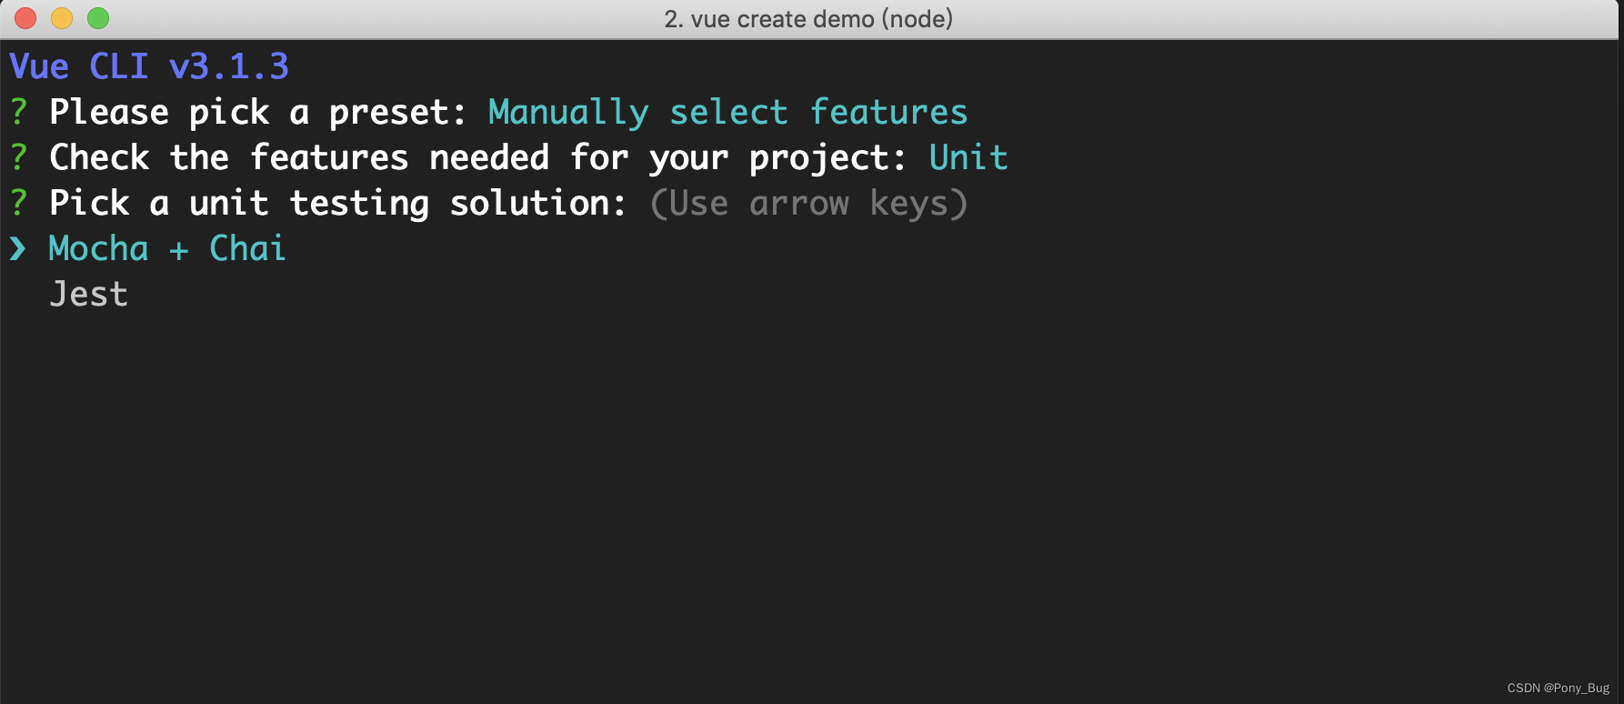Click the (Use arrow keys) hint text
Image resolution: width=1624 pixels, height=704 pixels.
(808, 202)
